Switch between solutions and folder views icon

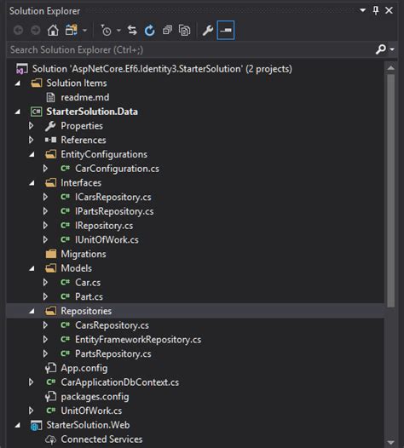(72, 30)
